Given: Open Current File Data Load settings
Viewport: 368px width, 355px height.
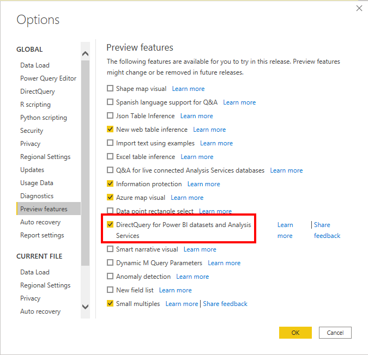Looking at the screenshot, I should coord(35,272).
